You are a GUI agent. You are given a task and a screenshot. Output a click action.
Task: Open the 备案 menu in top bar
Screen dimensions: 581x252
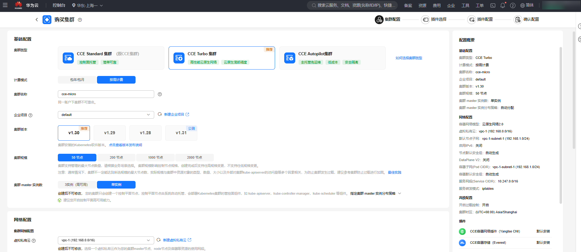point(408,5)
